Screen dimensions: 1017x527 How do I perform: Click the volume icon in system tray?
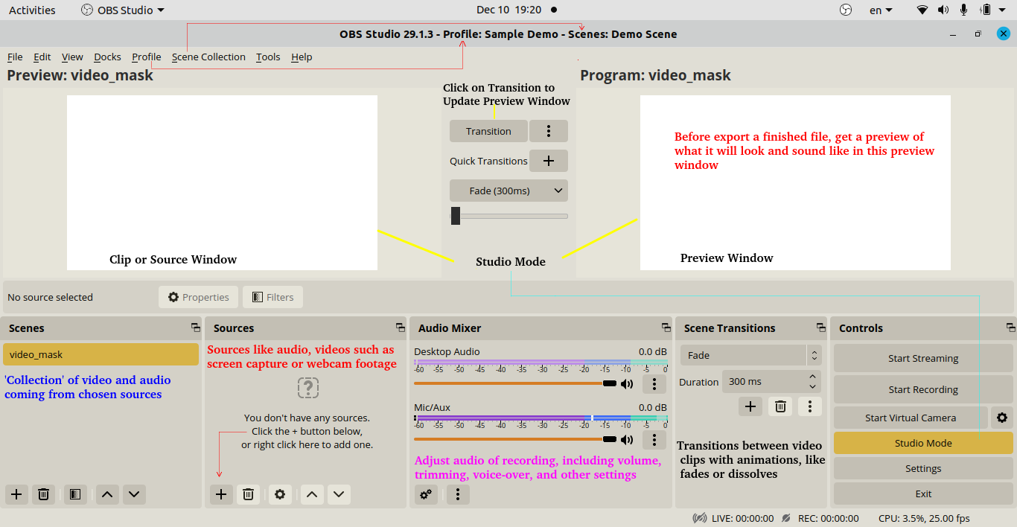pyautogui.click(x=943, y=10)
